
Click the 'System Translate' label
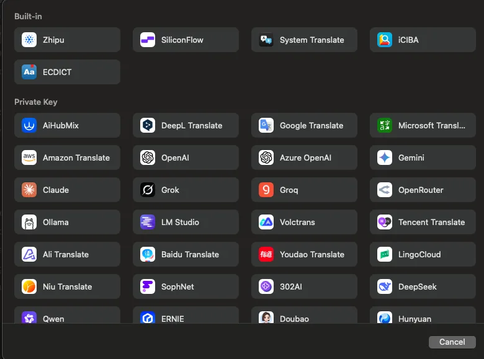[x=311, y=40]
